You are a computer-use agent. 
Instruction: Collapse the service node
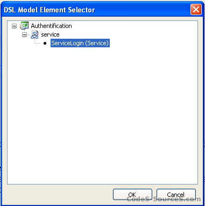click(24, 34)
